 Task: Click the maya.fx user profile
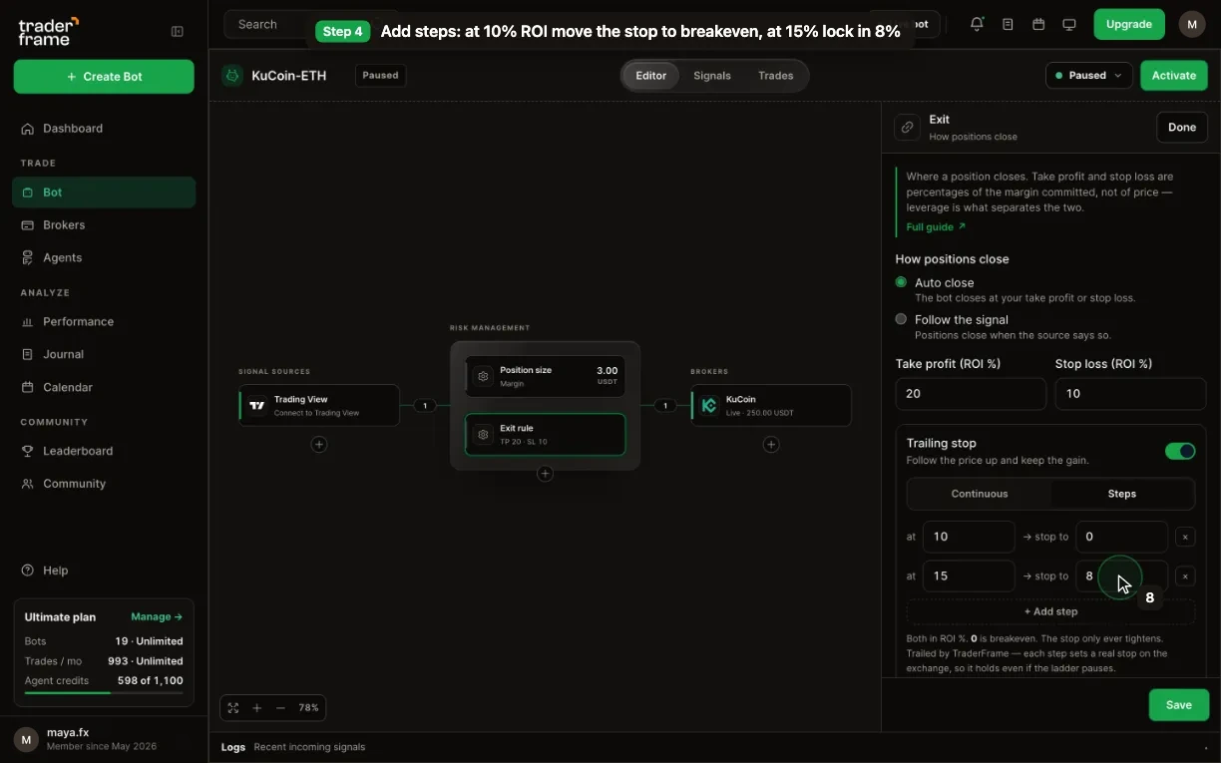pyautogui.click(x=104, y=739)
